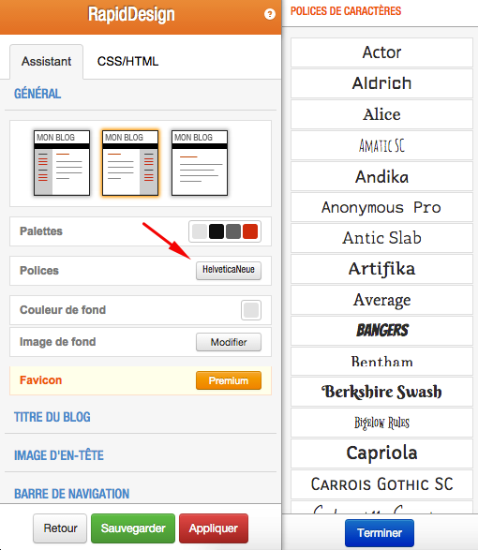Select the Berkshire Swash font
Viewport: 478px width, 550px height.
[381, 392]
